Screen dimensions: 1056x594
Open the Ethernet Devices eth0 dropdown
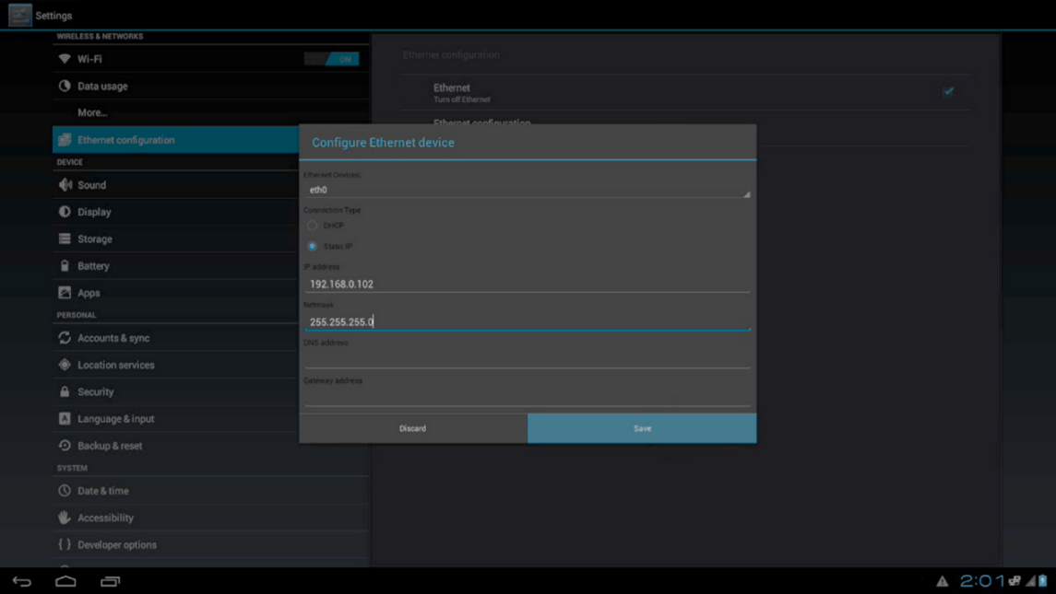(x=528, y=190)
